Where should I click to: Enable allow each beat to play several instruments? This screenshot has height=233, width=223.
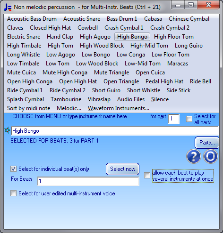point(147,175)
